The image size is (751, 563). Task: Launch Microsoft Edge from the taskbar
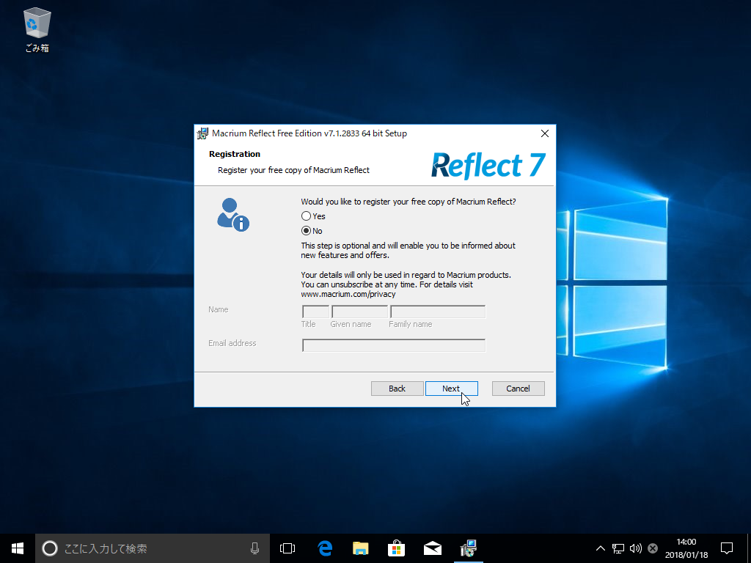pos(325,548)
